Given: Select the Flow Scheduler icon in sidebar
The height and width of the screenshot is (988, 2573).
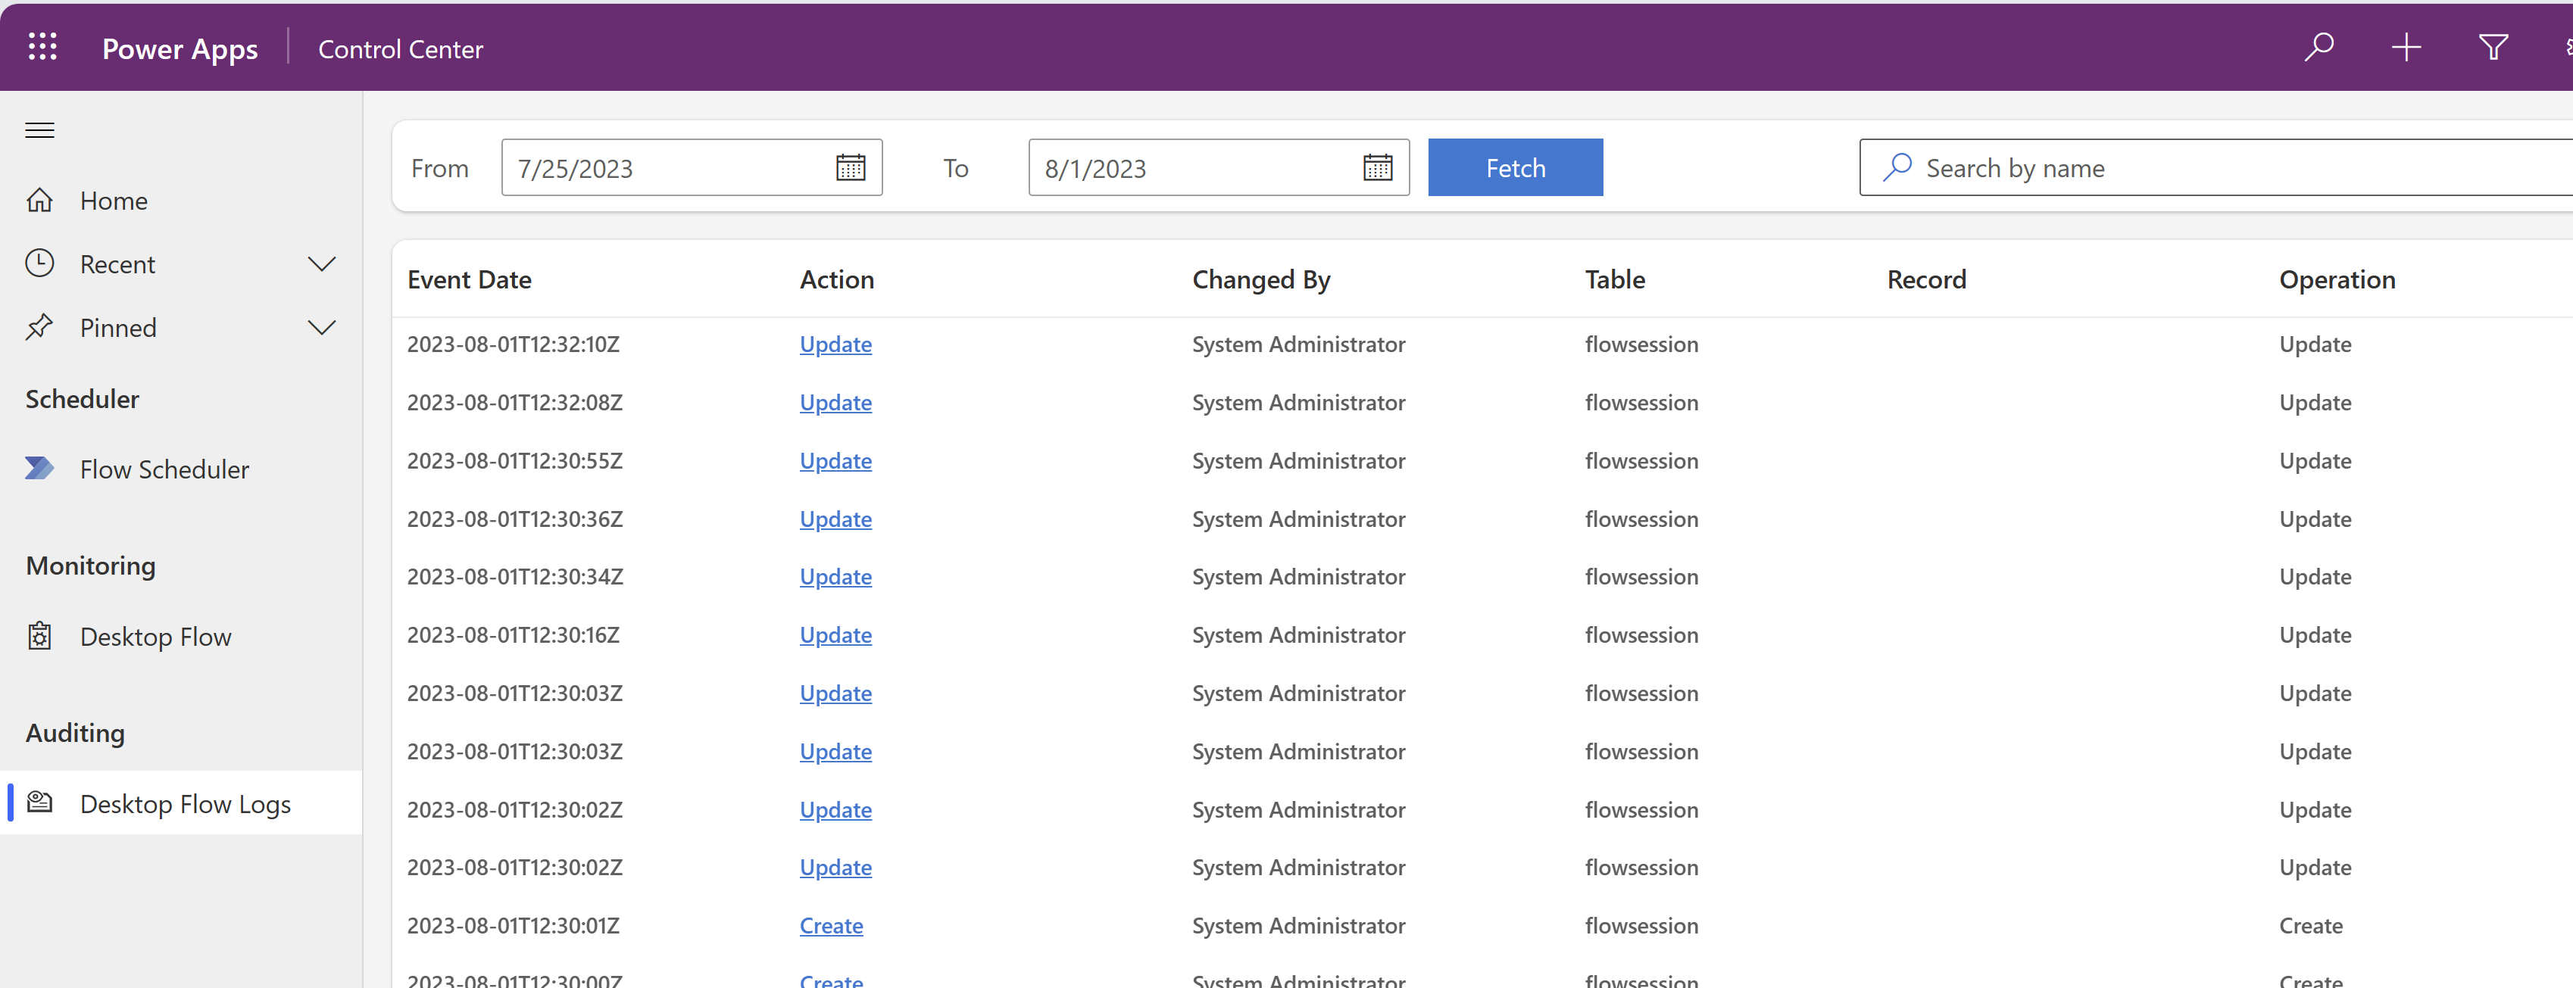Looking at the screenshot, I should pos(39,468).
